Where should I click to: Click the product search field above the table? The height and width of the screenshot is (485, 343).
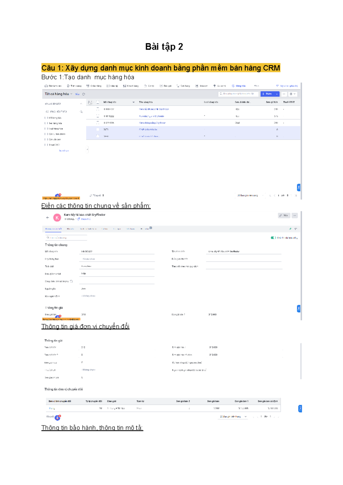(x=238, y=94)
